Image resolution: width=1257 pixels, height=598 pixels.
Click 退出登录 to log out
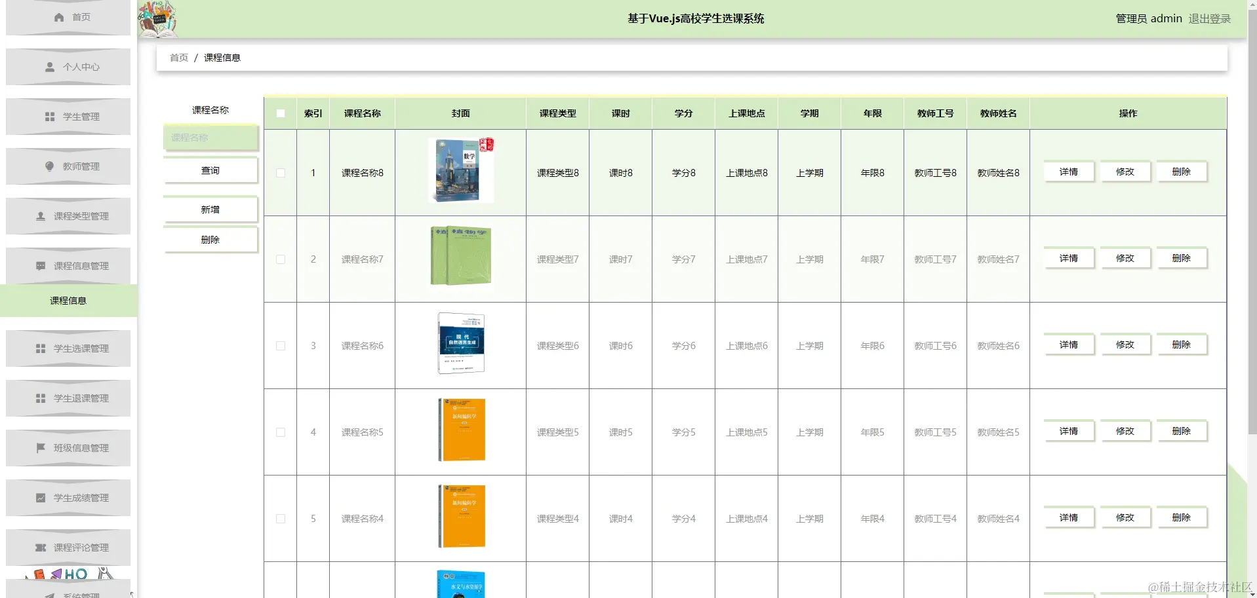1210,18
